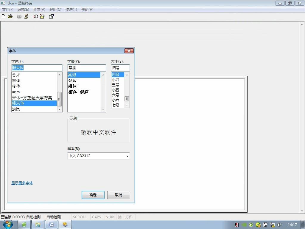Viewport: 305px width, 229px height.
Task: Click the terminal window scroll-down arrow
Action: tap(302, 211)
